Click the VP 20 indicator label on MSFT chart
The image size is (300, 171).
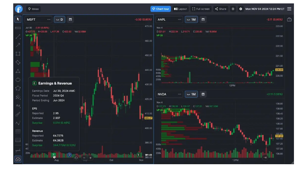pyautogui.click(x=29, y=35)
